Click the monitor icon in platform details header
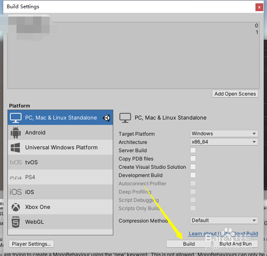The height and width of the screenshot is (256, 267). click(x=125, y=118)
